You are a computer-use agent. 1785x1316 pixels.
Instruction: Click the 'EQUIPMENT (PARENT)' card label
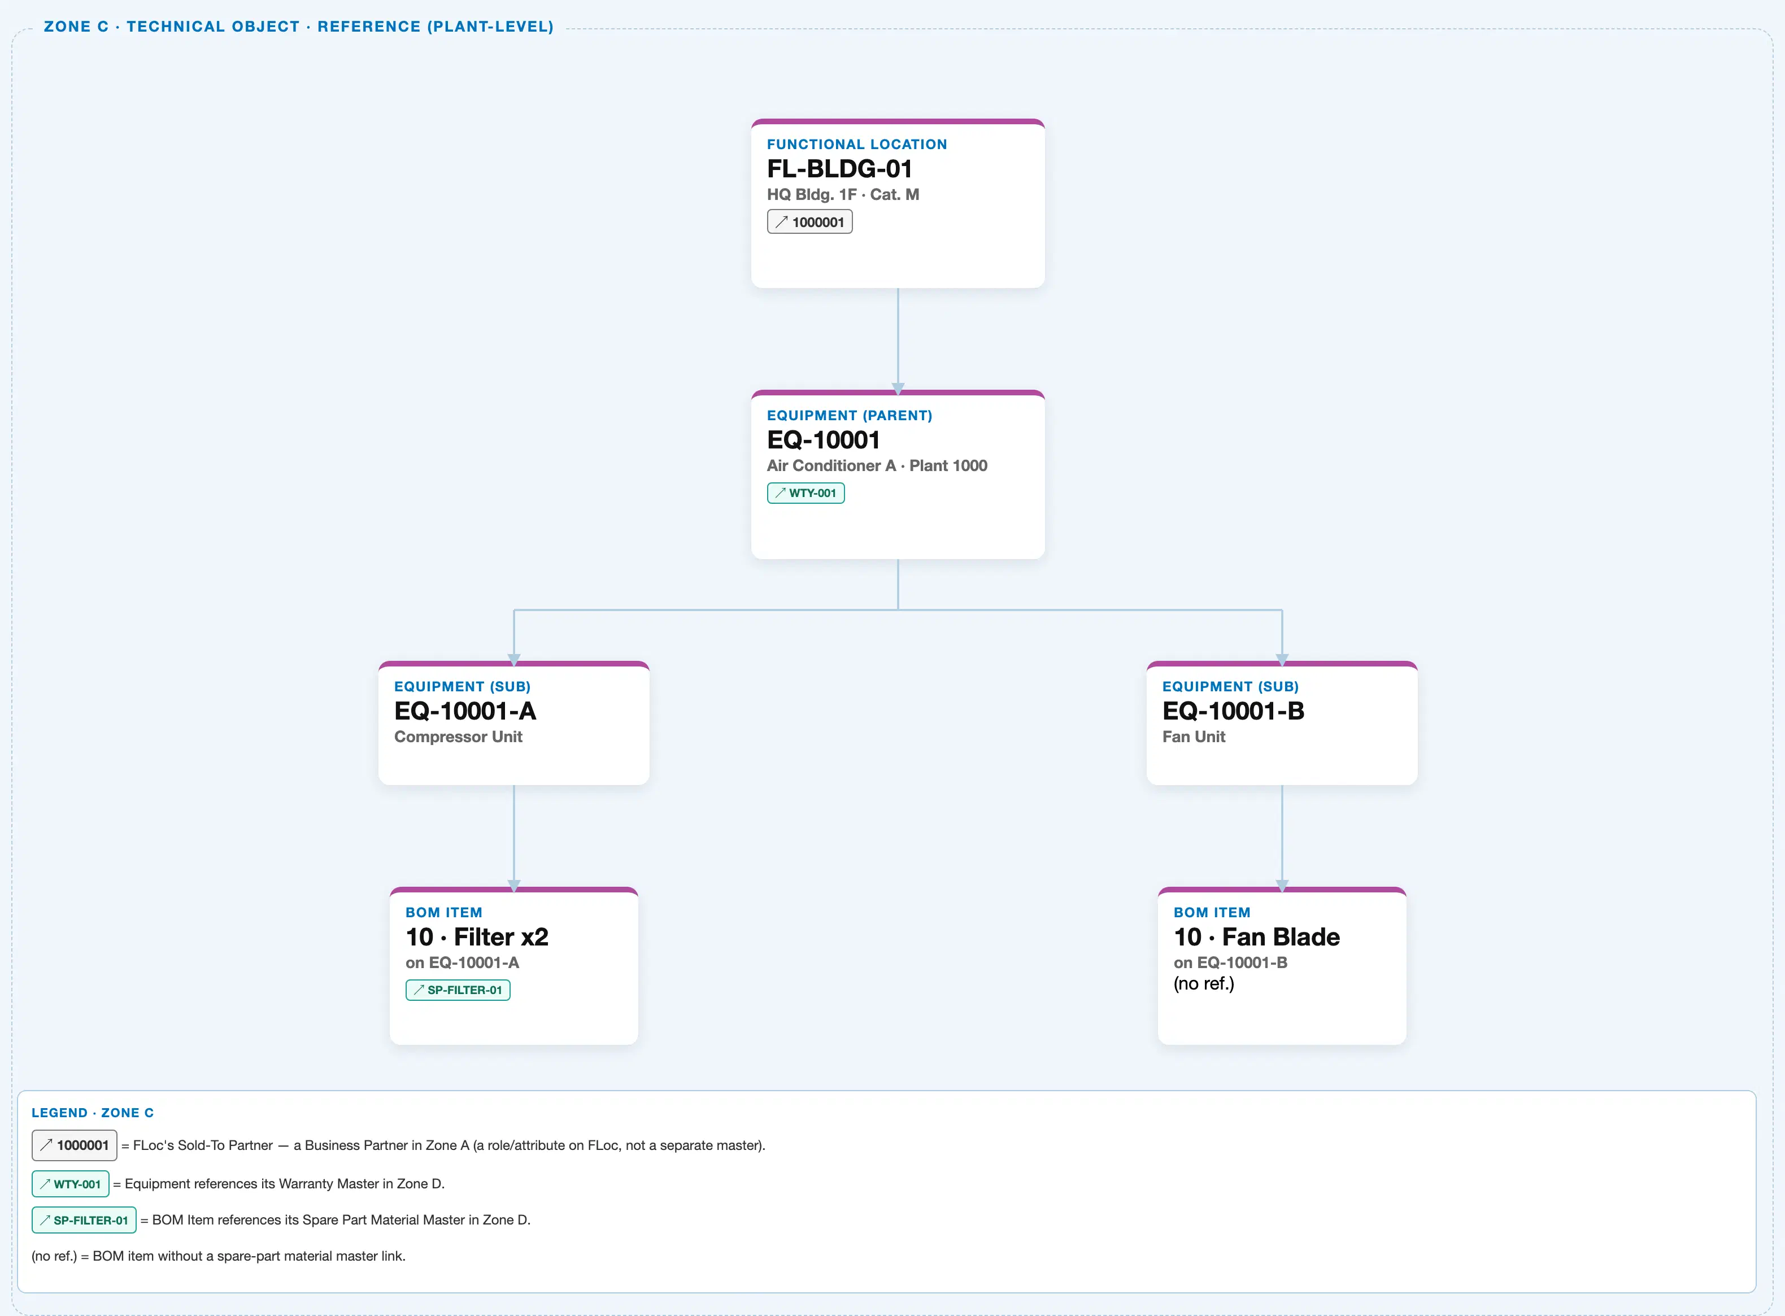pyautogui.click(x=849, y=416)
